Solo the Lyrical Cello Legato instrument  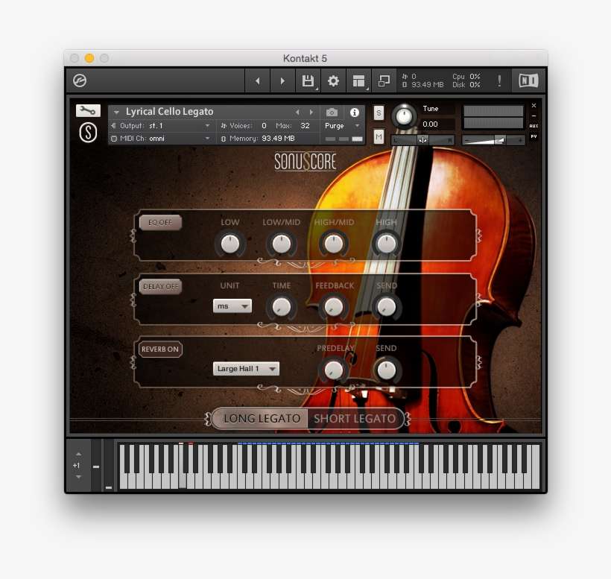coord(377,112)
